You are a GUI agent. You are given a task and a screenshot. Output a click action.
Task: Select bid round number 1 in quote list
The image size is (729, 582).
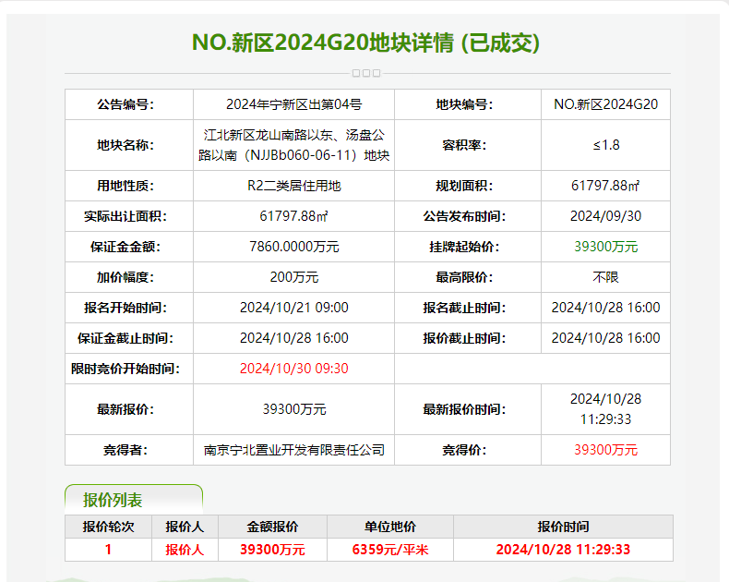tap(108, 550)
